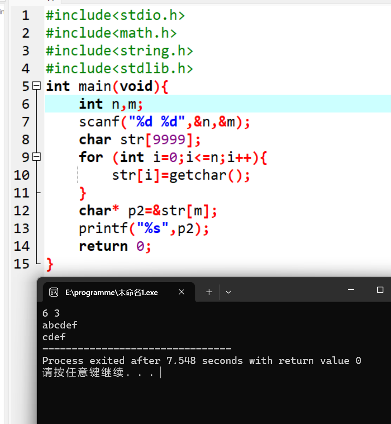Place cursor on #include<string.h> line
391x424 pixels.
point(119,51)
